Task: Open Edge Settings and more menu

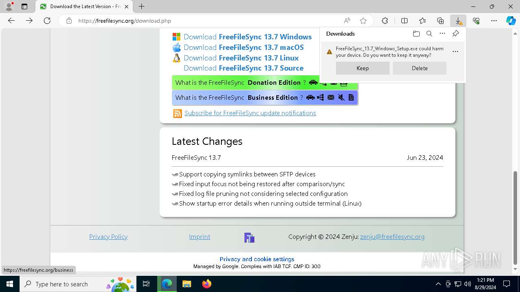Action: tap(494, 21)
